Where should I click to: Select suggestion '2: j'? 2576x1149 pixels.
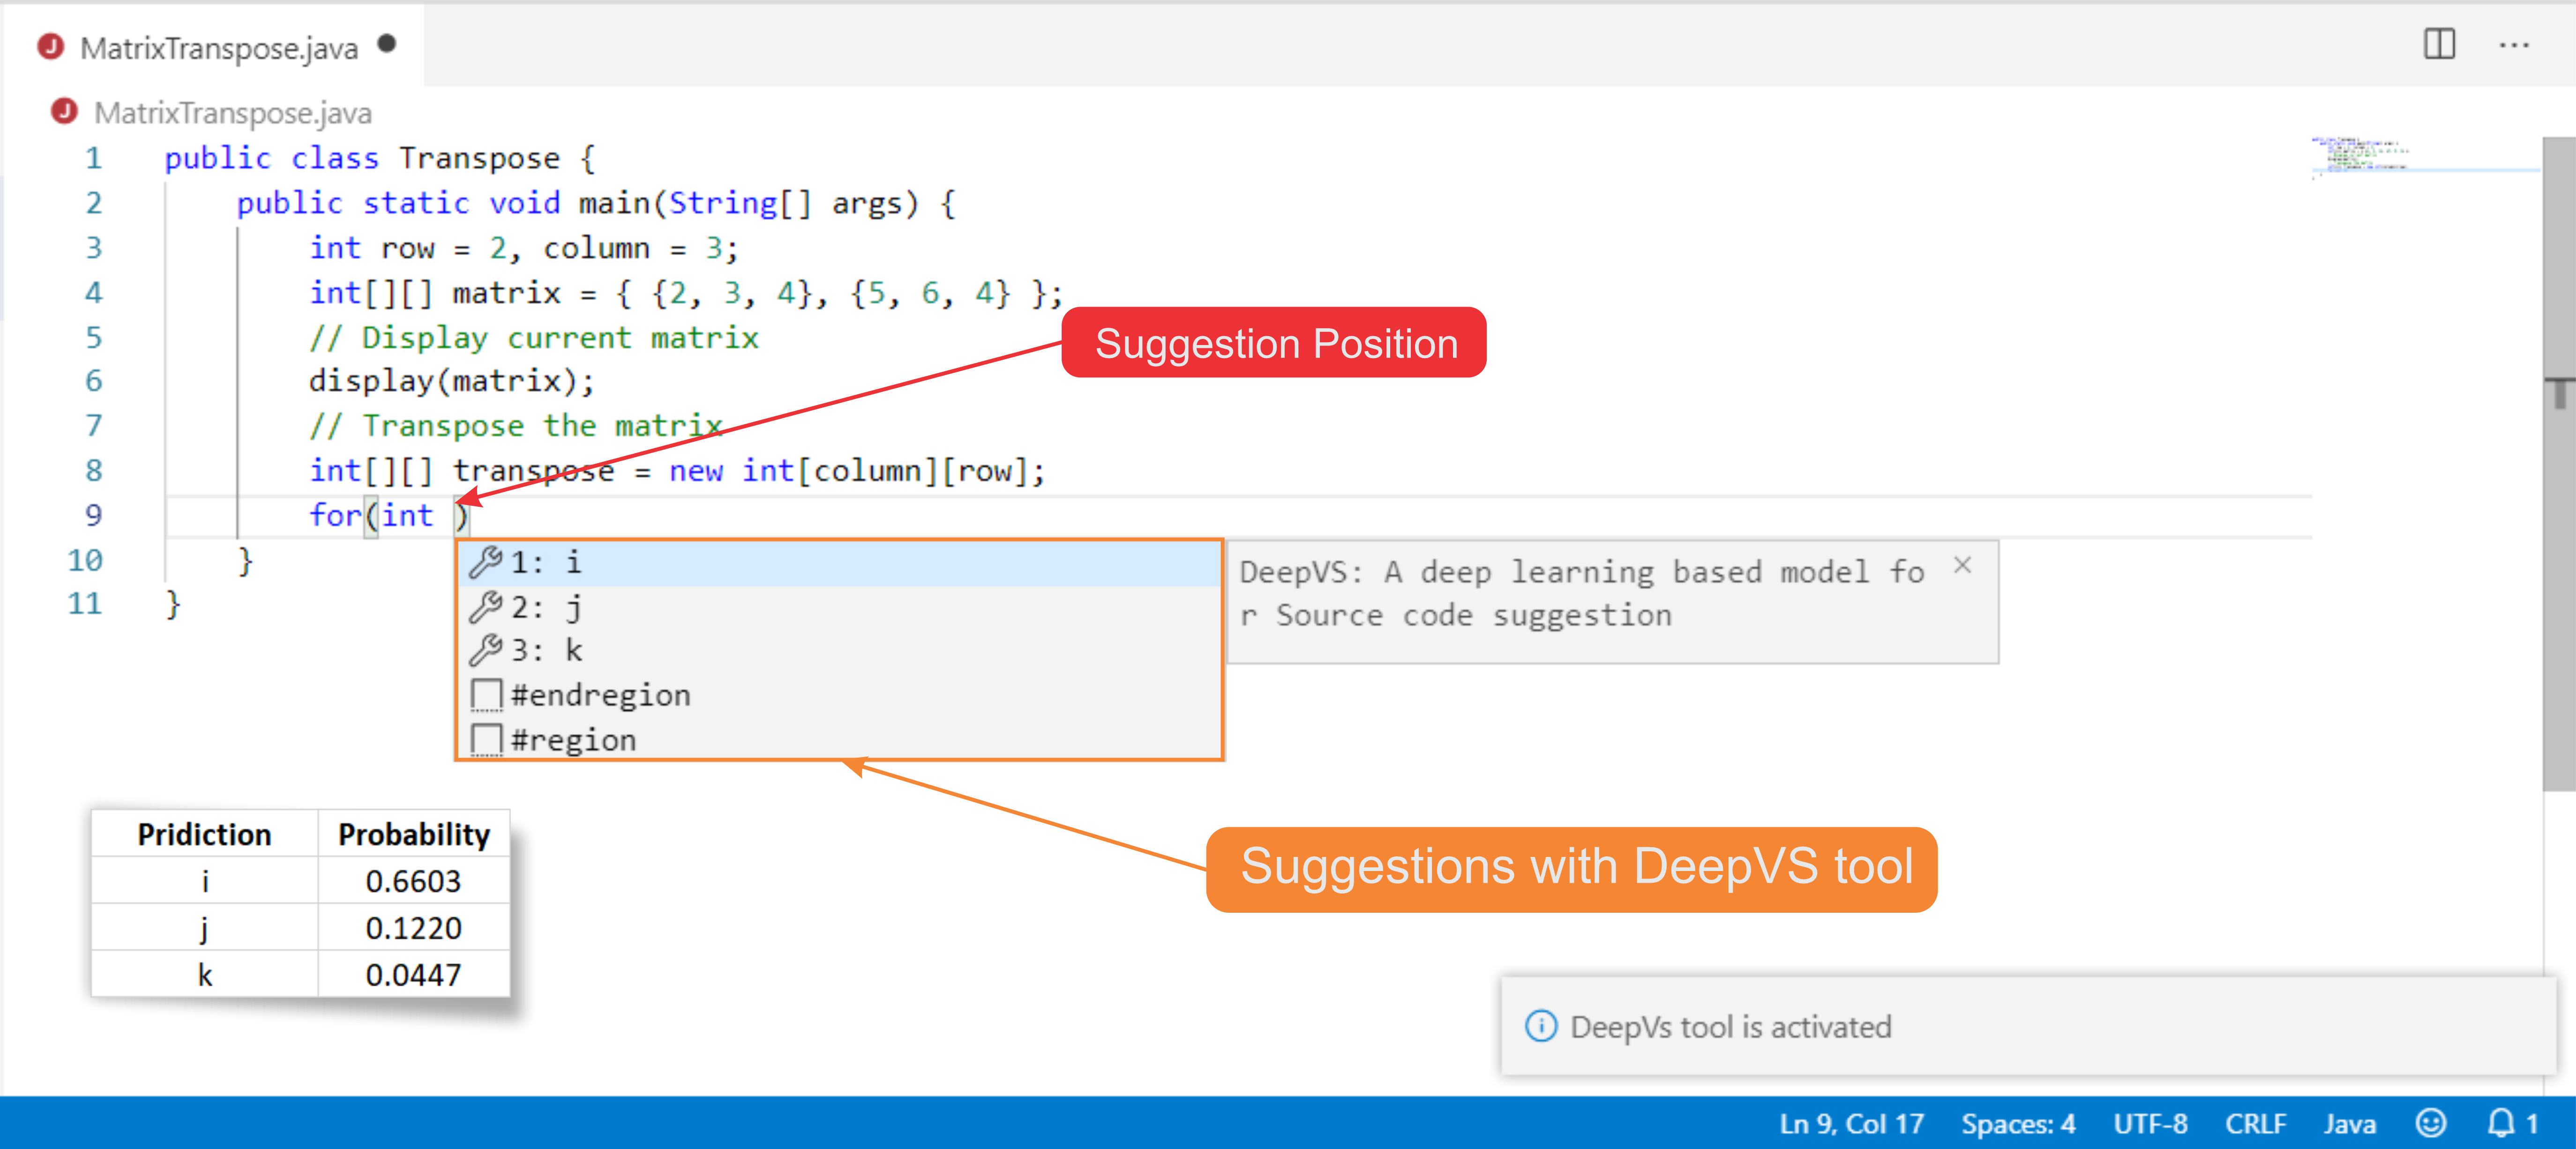click(840, 607)
